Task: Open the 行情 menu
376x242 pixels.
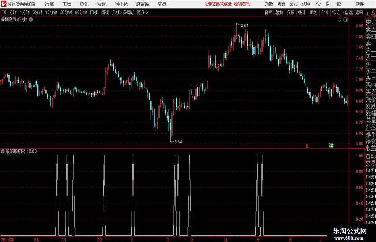Action: pos(49,4)
